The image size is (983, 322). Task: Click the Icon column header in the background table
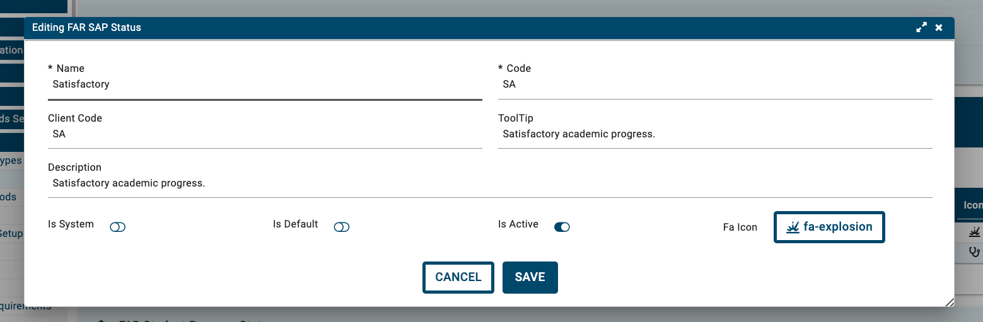[x=973, y=205]
